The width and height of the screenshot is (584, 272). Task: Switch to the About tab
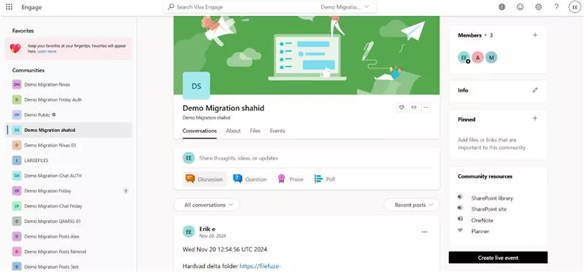[x=233, y=131]
